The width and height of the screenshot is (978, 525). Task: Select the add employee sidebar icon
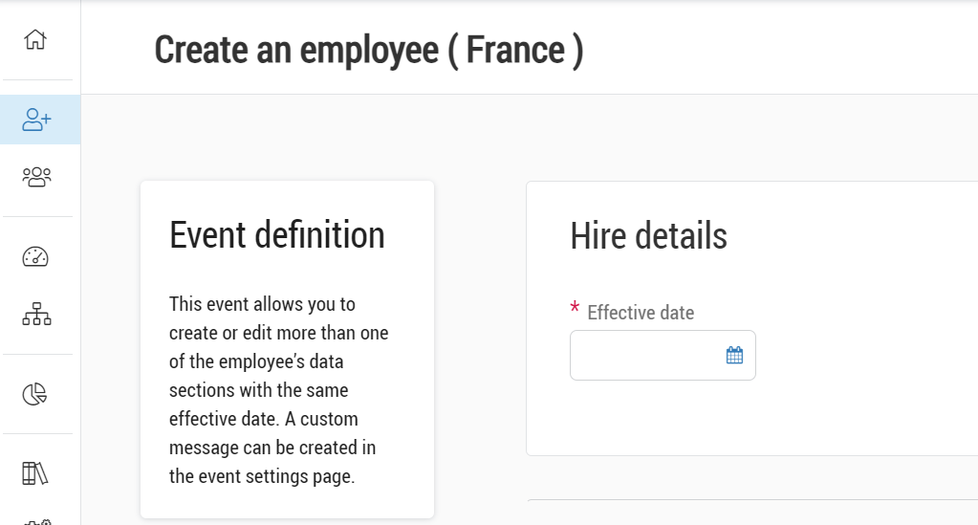[x=36, y=120]
